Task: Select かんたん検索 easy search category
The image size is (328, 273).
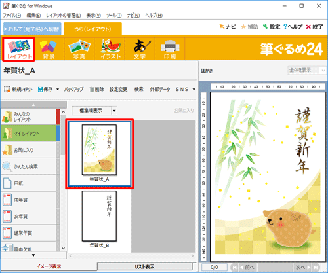Action: 29,166
